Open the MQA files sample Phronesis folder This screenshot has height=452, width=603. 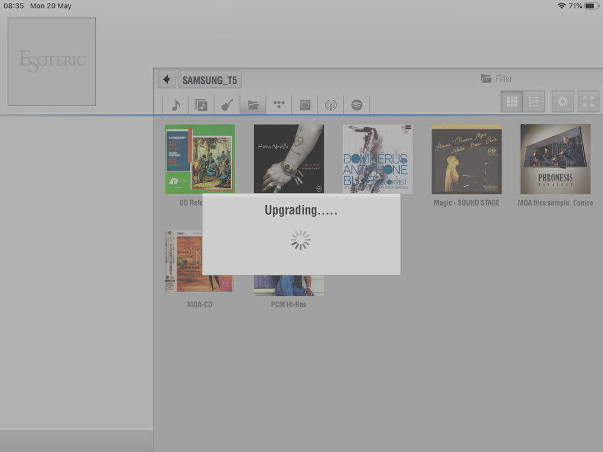coord(555,159)
